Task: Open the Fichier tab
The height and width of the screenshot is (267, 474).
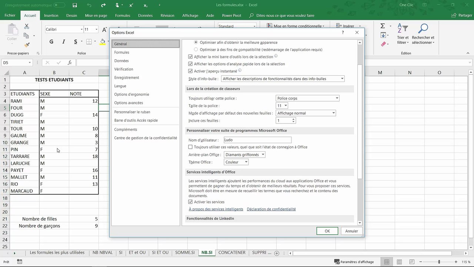Action: (x=10, y=16)
